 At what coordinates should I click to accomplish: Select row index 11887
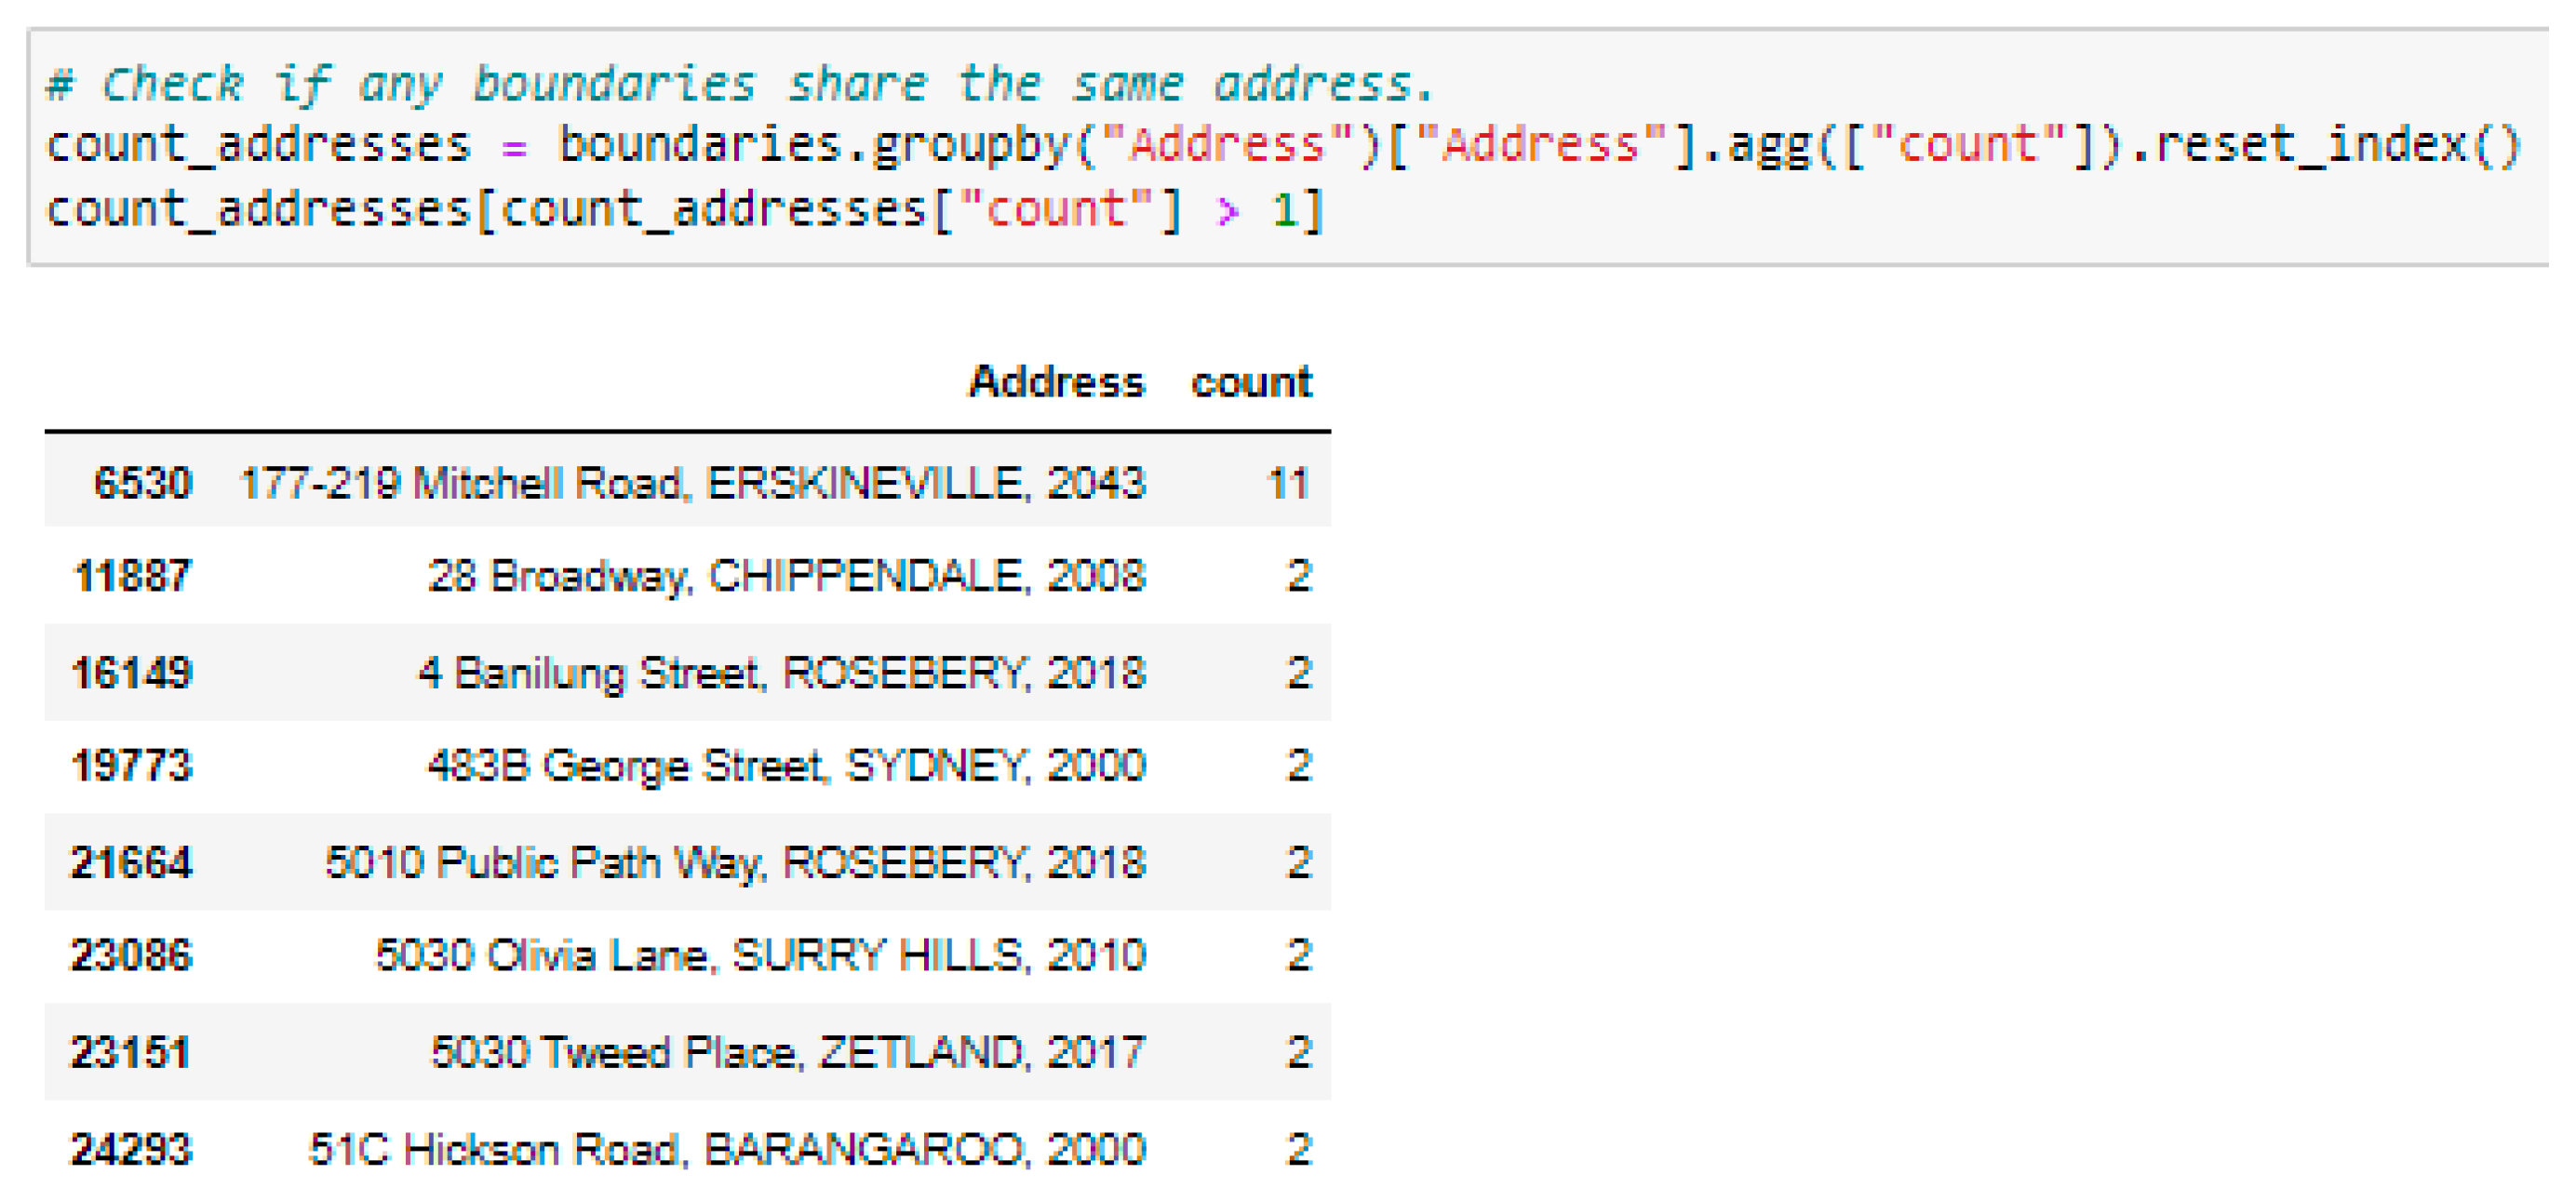(x=132, y=576)
